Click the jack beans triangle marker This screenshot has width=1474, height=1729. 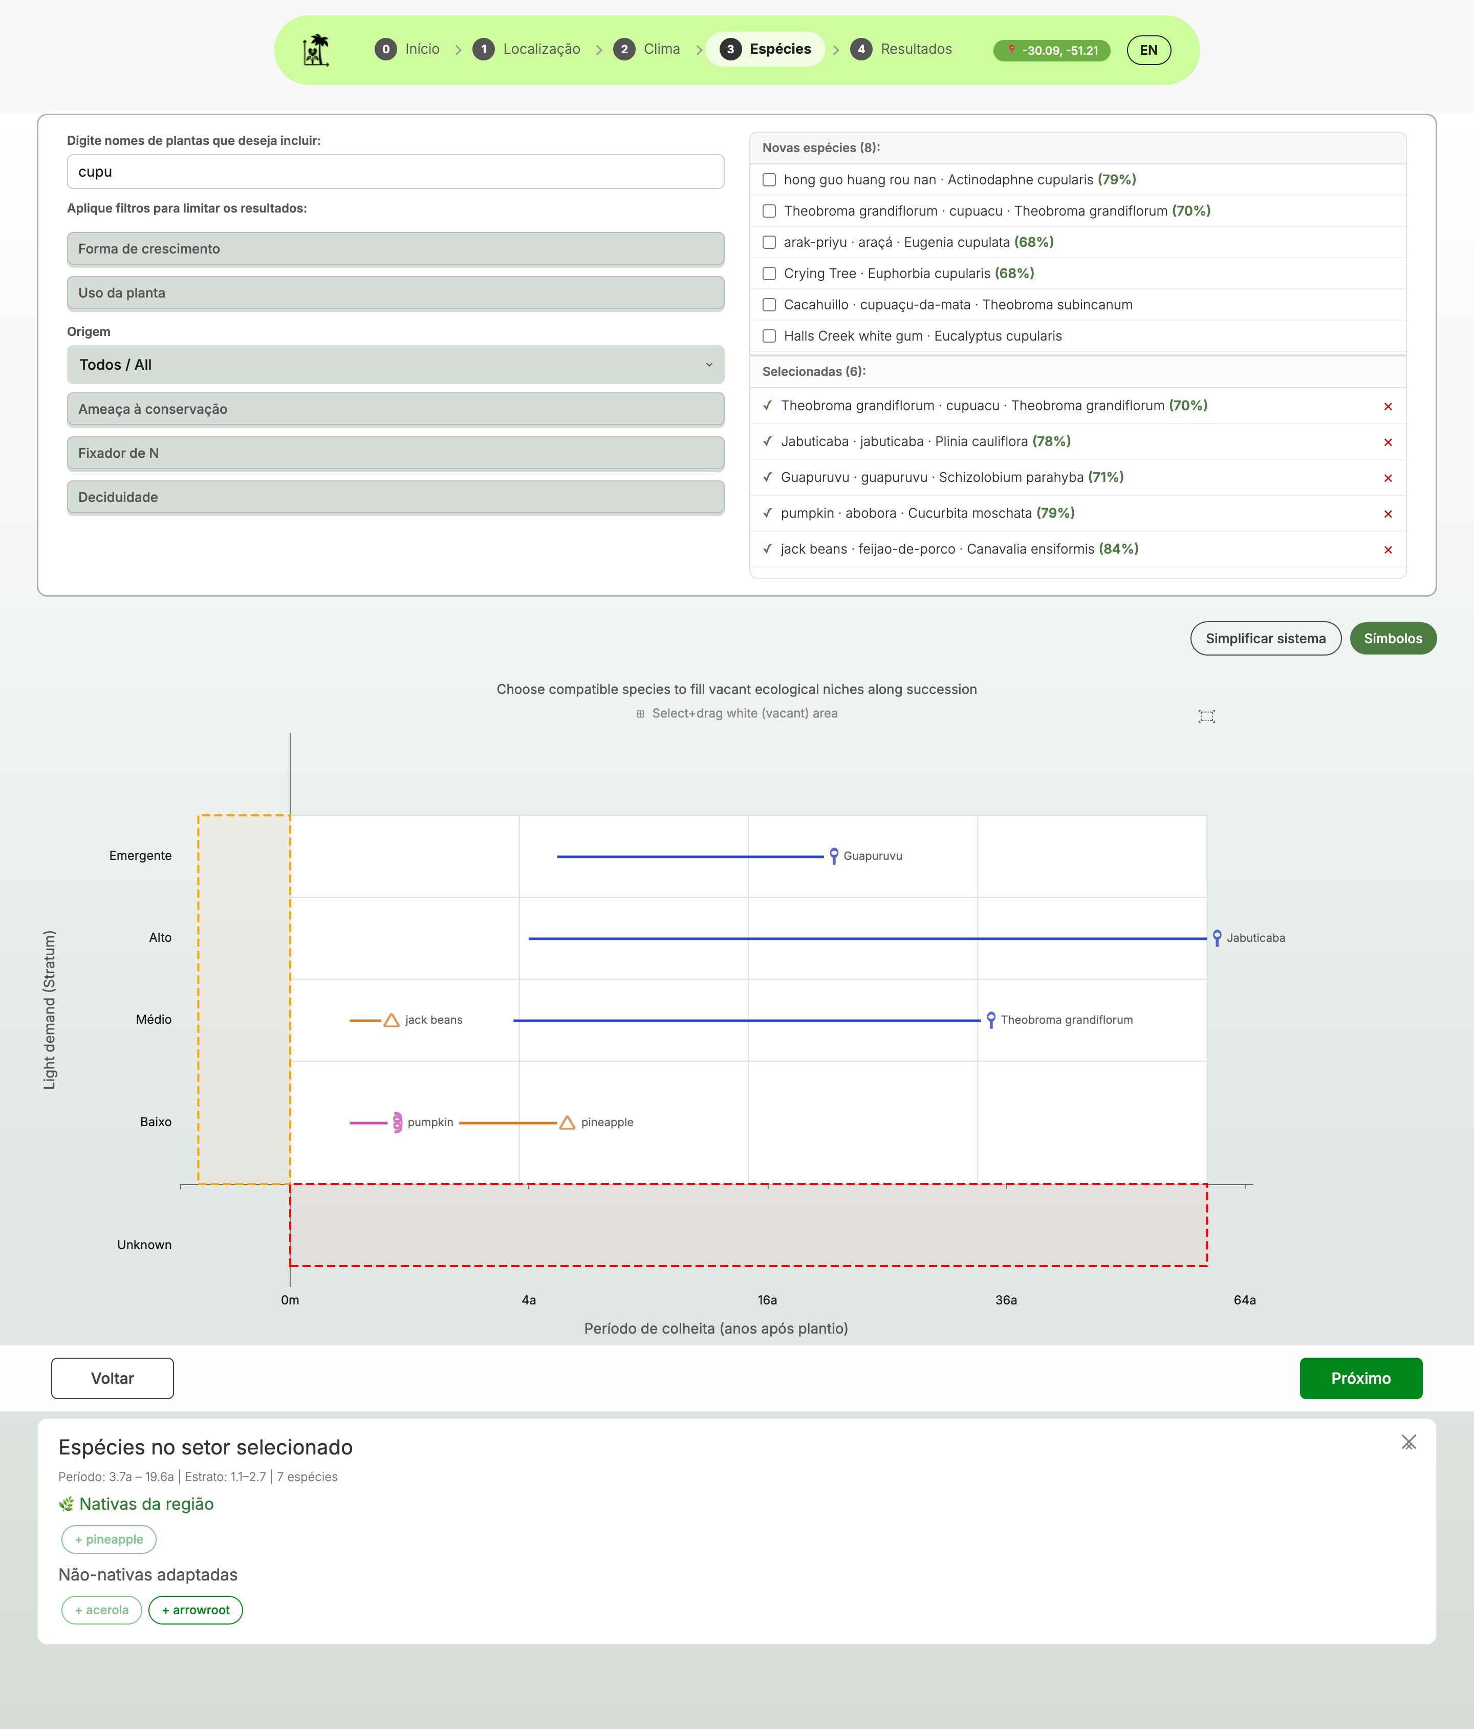point(391,1021)
